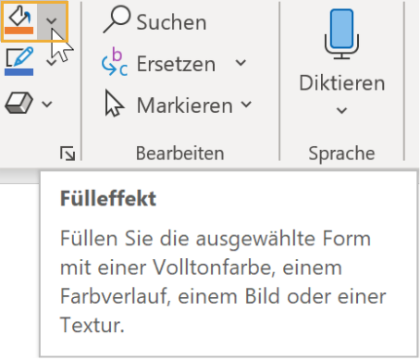Click the Ersetzen replace icon
The height and width of the screenshot is (360, 420).
coord(115,61)
